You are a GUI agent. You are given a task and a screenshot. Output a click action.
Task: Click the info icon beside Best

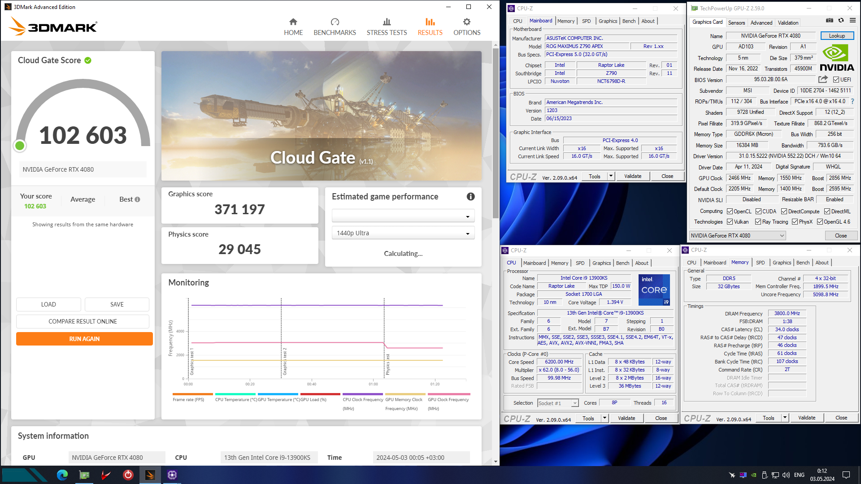point(137,199)
